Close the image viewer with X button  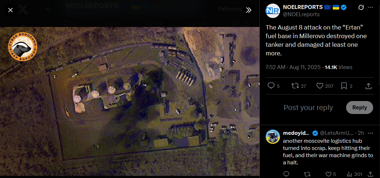(x=10, y=10)
